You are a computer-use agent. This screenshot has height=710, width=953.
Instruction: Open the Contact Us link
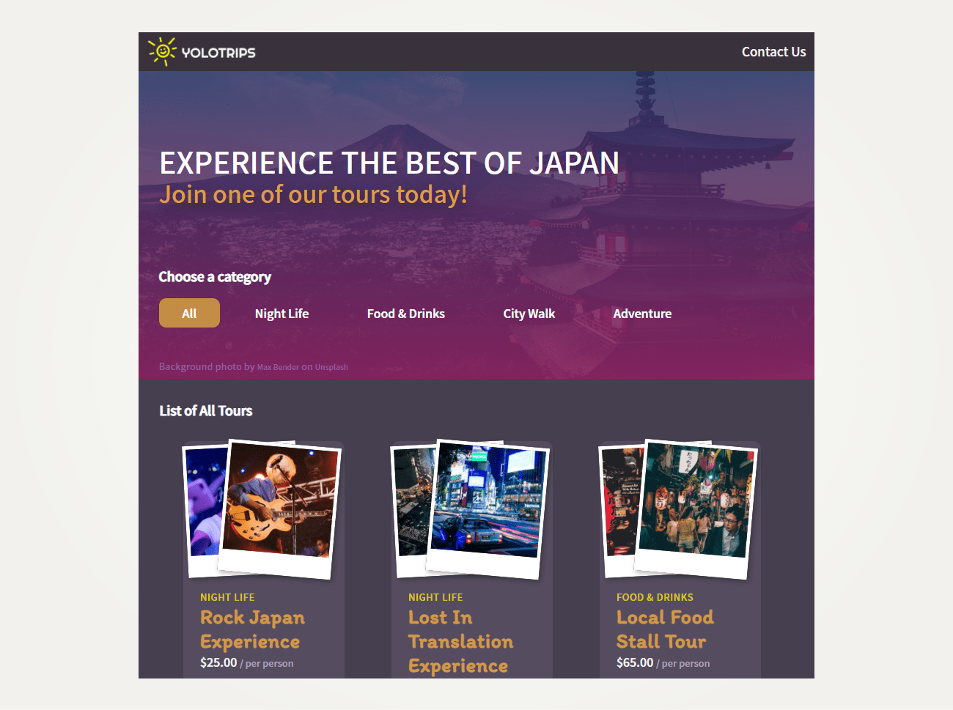[x=773, y=52]
